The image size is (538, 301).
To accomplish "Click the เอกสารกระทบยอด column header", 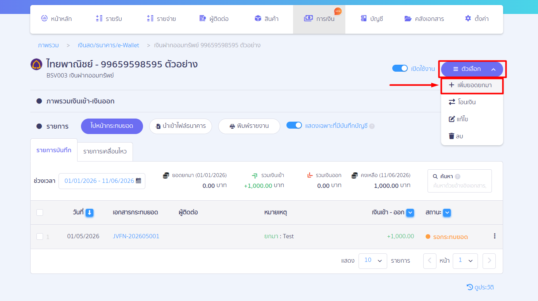I will click(135, 212).
